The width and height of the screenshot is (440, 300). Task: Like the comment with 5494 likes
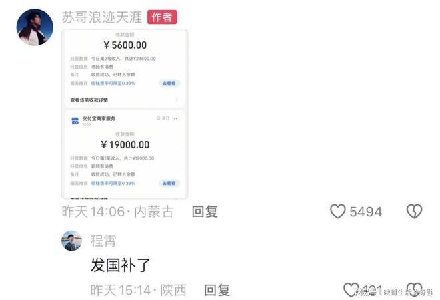point(337,211)
